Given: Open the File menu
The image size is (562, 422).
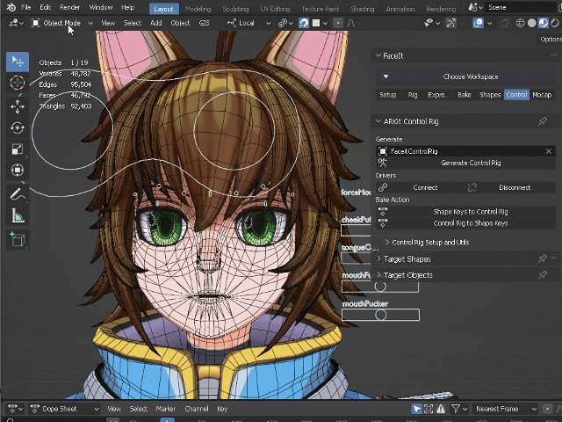Looking at the screenshot, I should 25,7.
